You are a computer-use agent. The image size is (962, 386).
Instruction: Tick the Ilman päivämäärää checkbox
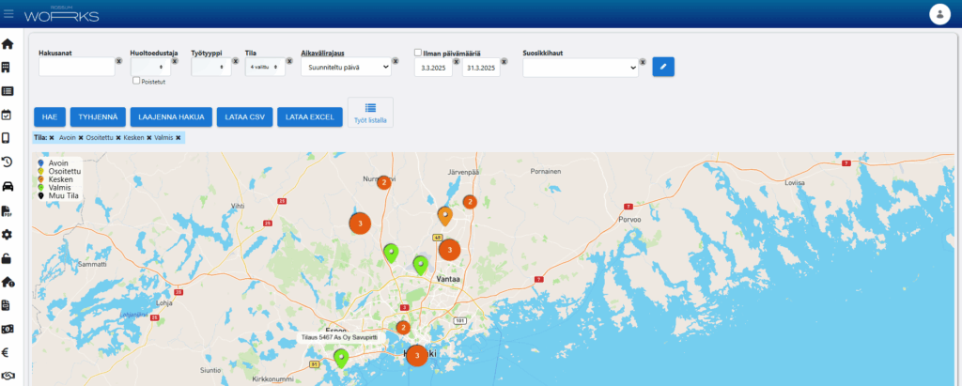click(x=418, y=54)
